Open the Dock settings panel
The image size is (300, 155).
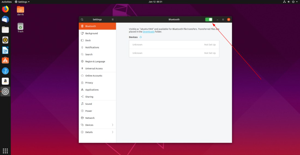(97, 40)
